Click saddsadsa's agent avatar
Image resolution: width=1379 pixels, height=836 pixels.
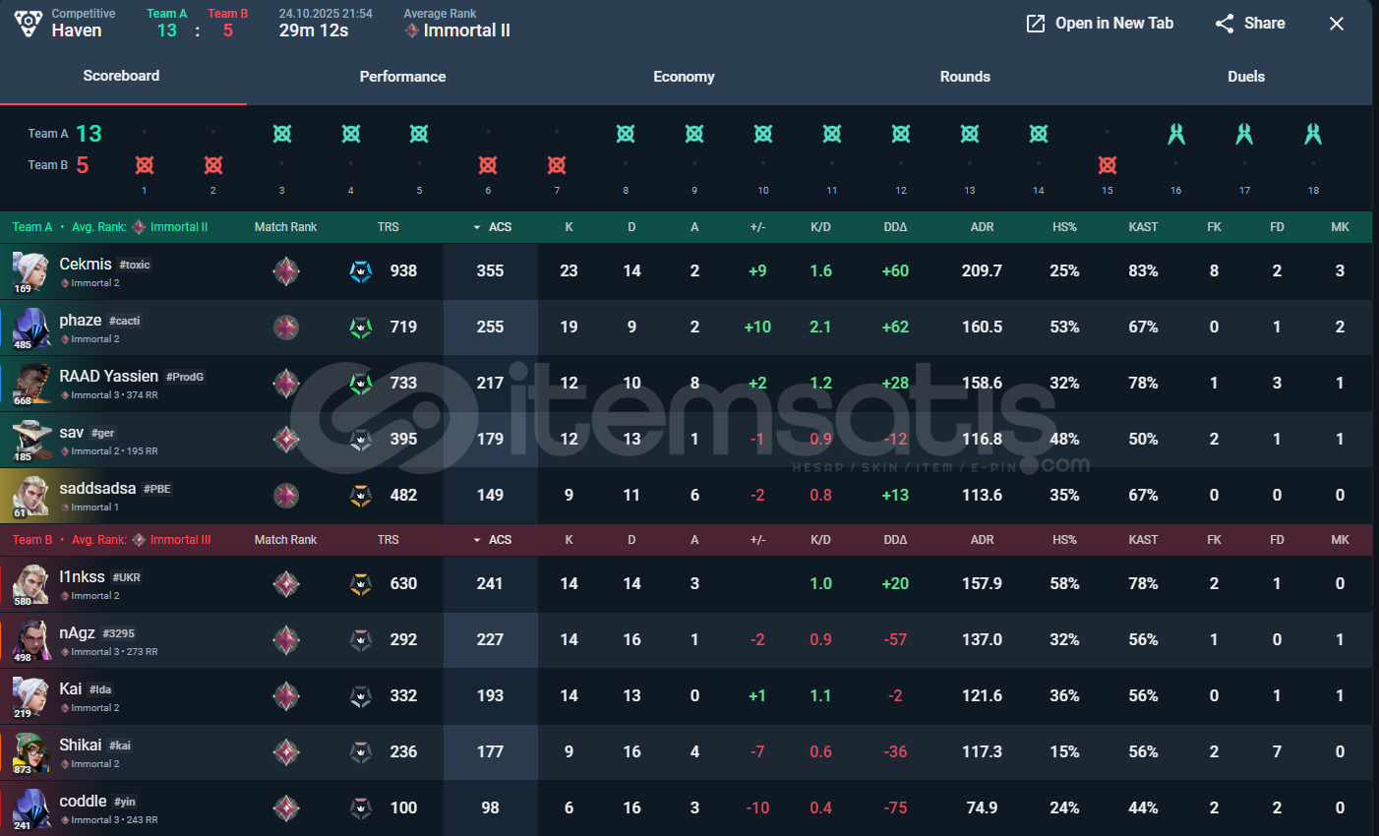(x=30, y=495)
